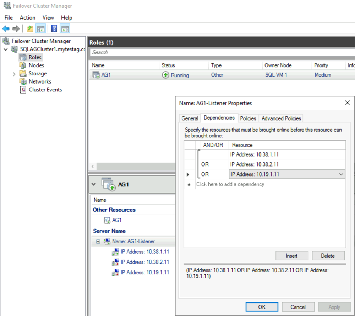Switch to the Advanced Policies tab

coord(281,118)
